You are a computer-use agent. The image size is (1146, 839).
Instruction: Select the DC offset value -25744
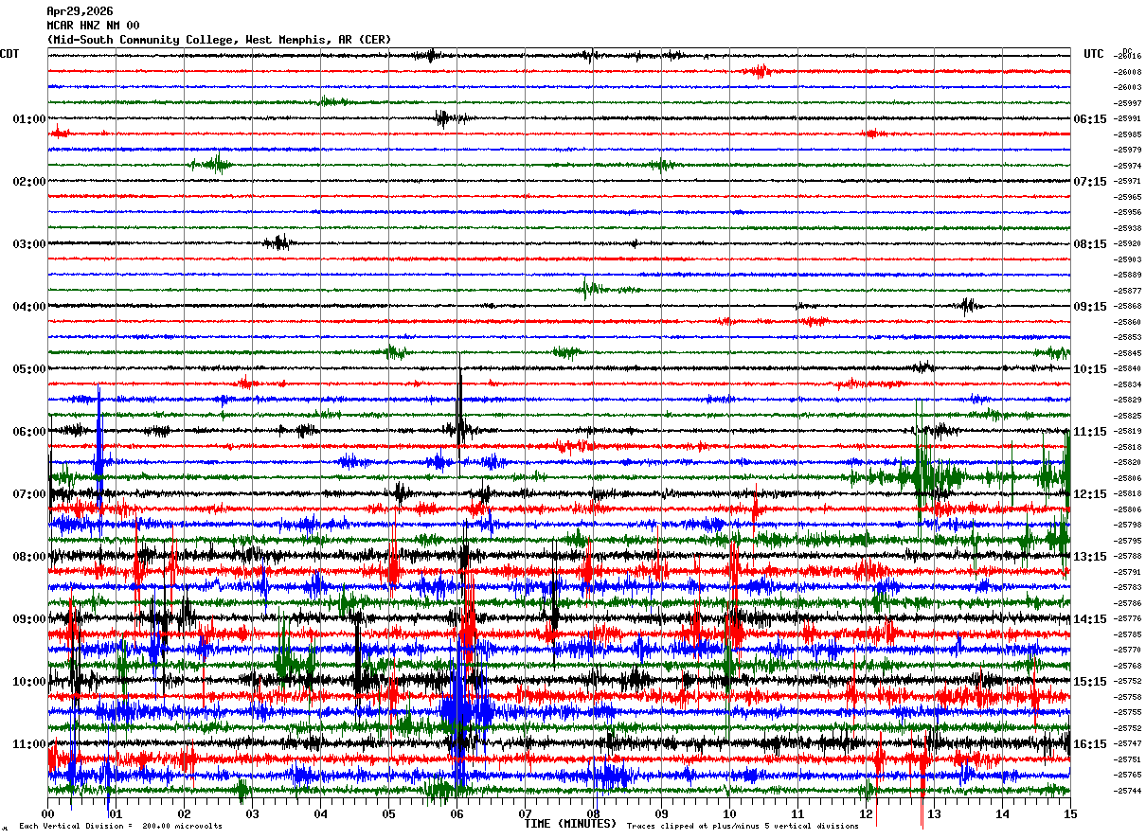[x=1128, y=791]
